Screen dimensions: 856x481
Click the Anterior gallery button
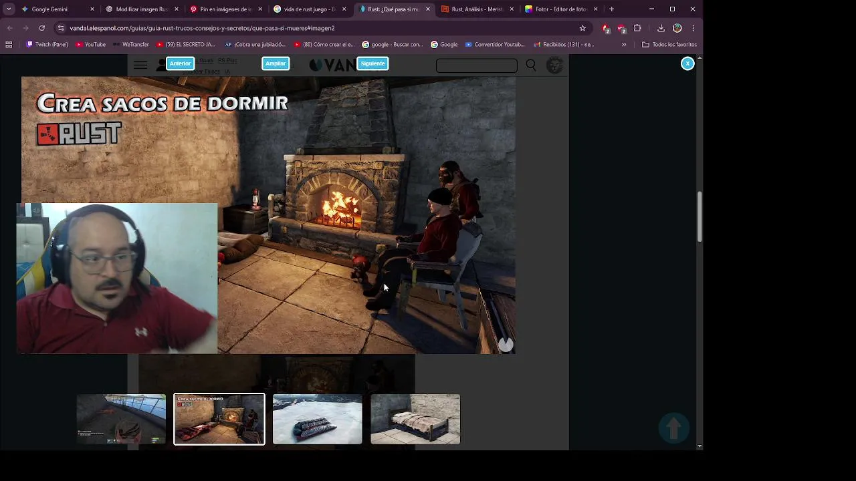(x=180, y=63)
